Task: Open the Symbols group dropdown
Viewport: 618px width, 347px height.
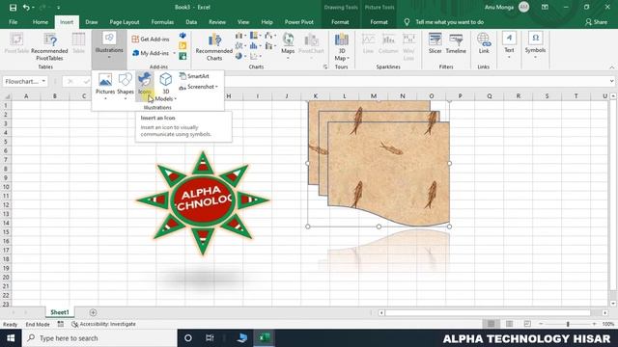Action: (535, 45)
